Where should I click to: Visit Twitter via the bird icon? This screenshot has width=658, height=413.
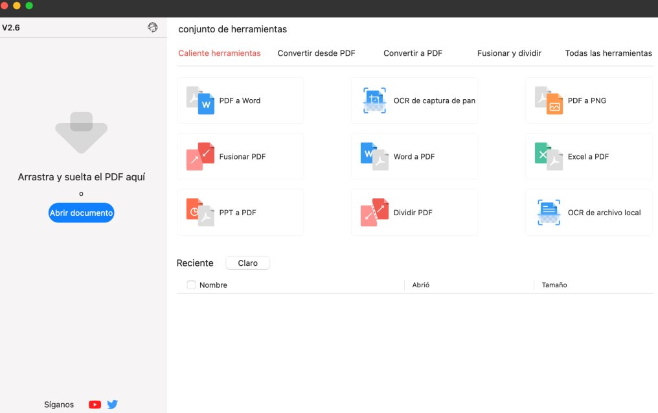pyautogui.click(x=112, y=404)
